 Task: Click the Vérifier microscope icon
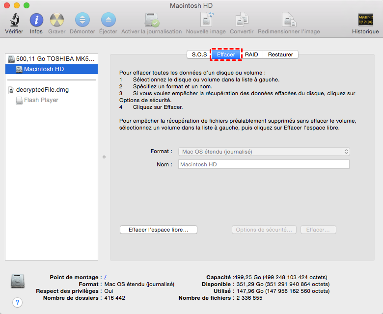(14, 20)
